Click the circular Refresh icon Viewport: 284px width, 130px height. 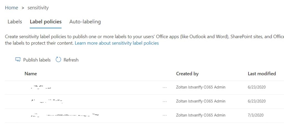(x=58, y=60)
